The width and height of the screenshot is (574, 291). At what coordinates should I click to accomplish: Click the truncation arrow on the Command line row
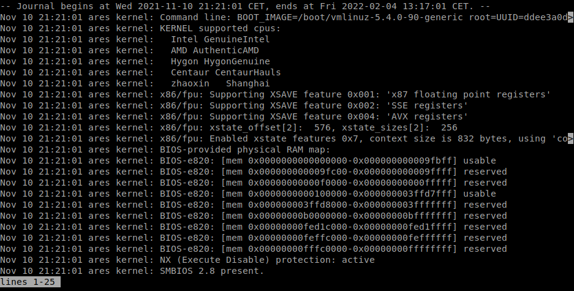point(570,17)
